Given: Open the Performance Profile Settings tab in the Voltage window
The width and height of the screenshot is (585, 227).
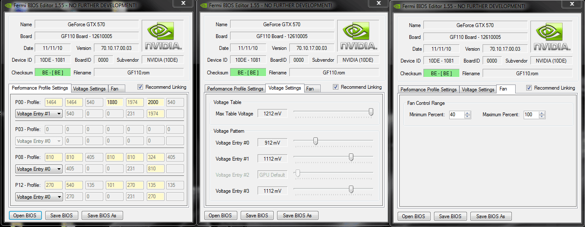Looking at the screenshot, I should click(235, 89).
